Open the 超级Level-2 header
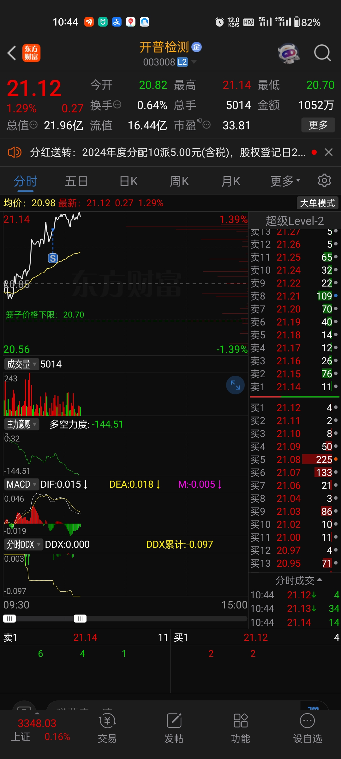 coord(294,221)
